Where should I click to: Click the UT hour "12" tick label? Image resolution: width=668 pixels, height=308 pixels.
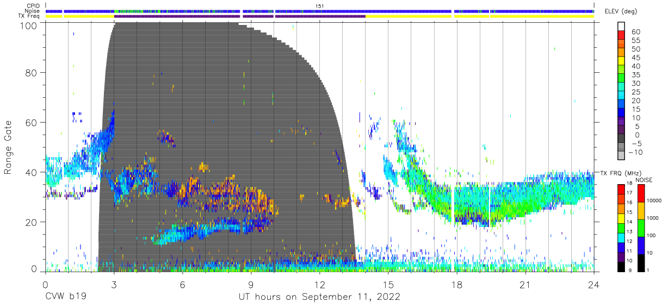pyautogui.click(x=320, y=284)
